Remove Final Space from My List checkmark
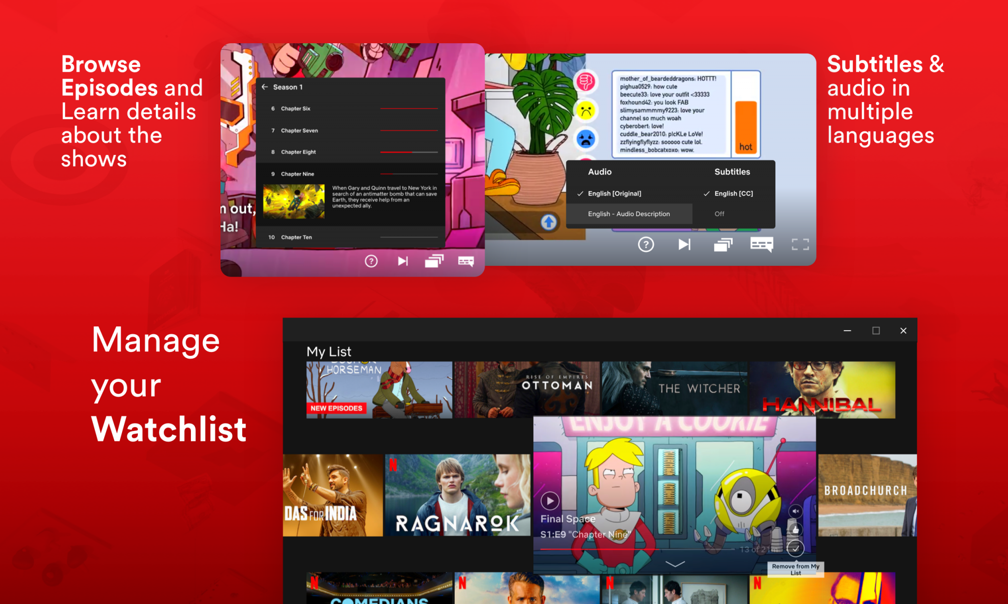Screen dimensions: 1008x604 (795, 548)
